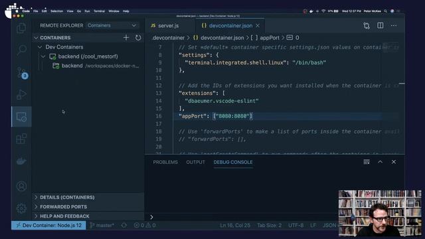Open the Extensions view

(21, 139)
